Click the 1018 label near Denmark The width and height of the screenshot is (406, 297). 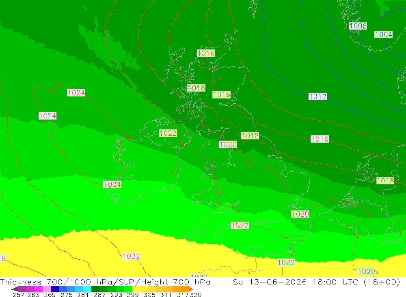tap(385, 181)
